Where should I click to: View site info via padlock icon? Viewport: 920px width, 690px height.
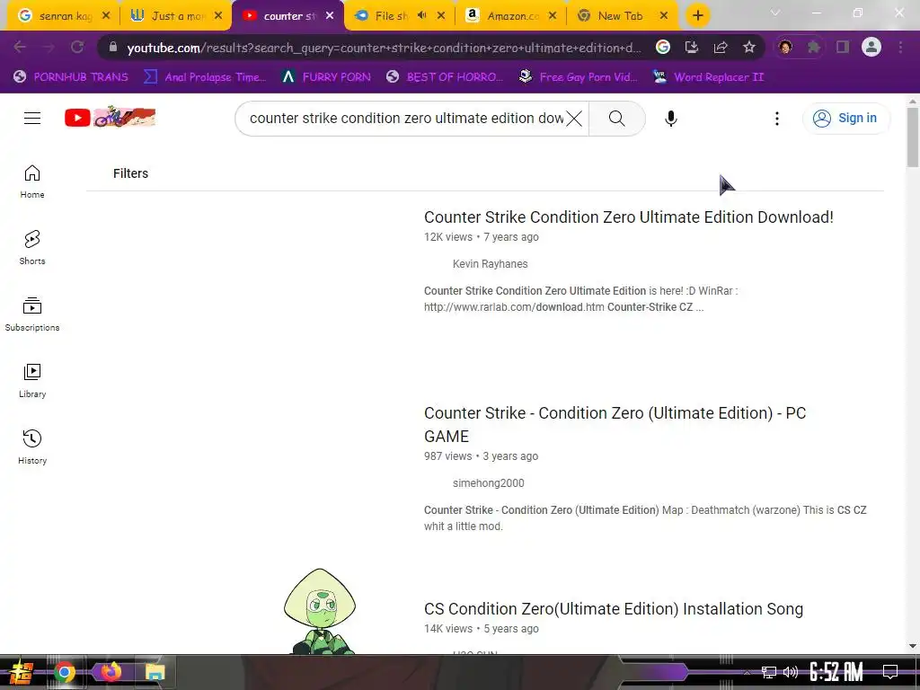(x=112, y=47)
